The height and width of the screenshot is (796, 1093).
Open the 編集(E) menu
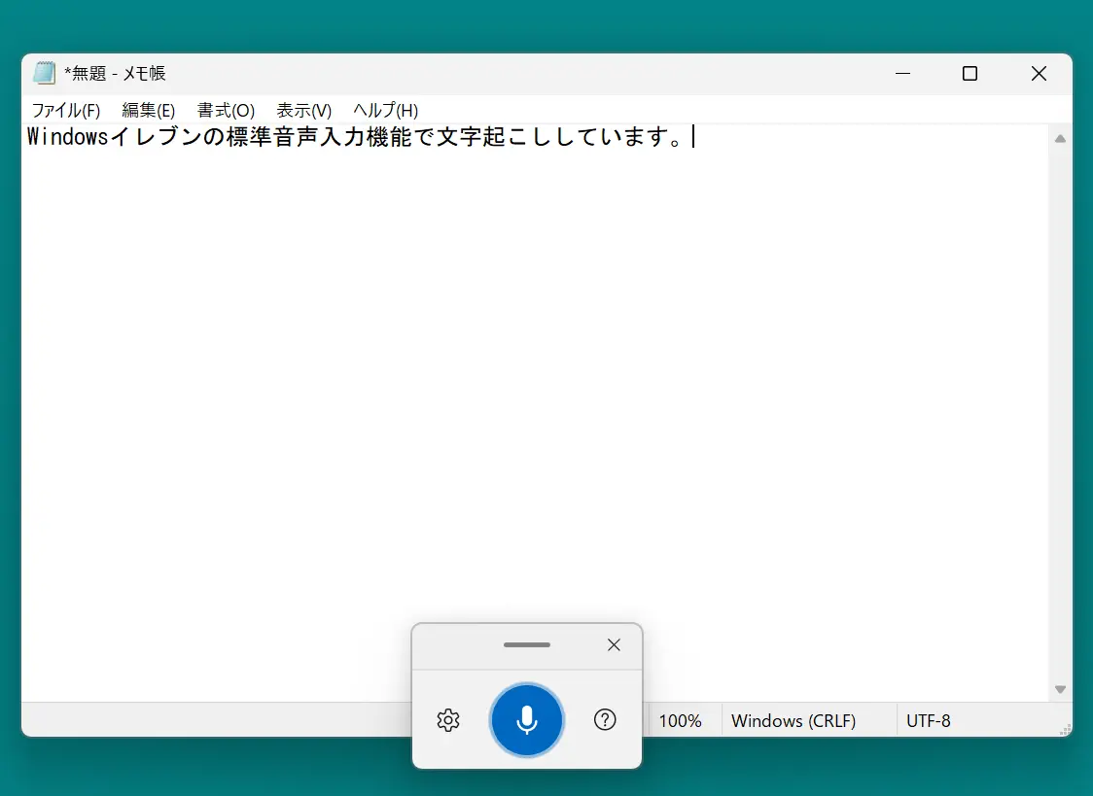(x=148, y=110)
